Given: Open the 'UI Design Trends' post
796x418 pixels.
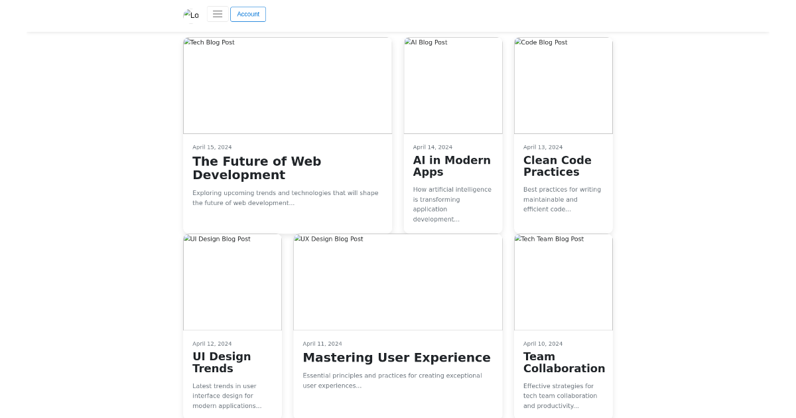Looking at the screenshot, I should click(x=222, y=362).
